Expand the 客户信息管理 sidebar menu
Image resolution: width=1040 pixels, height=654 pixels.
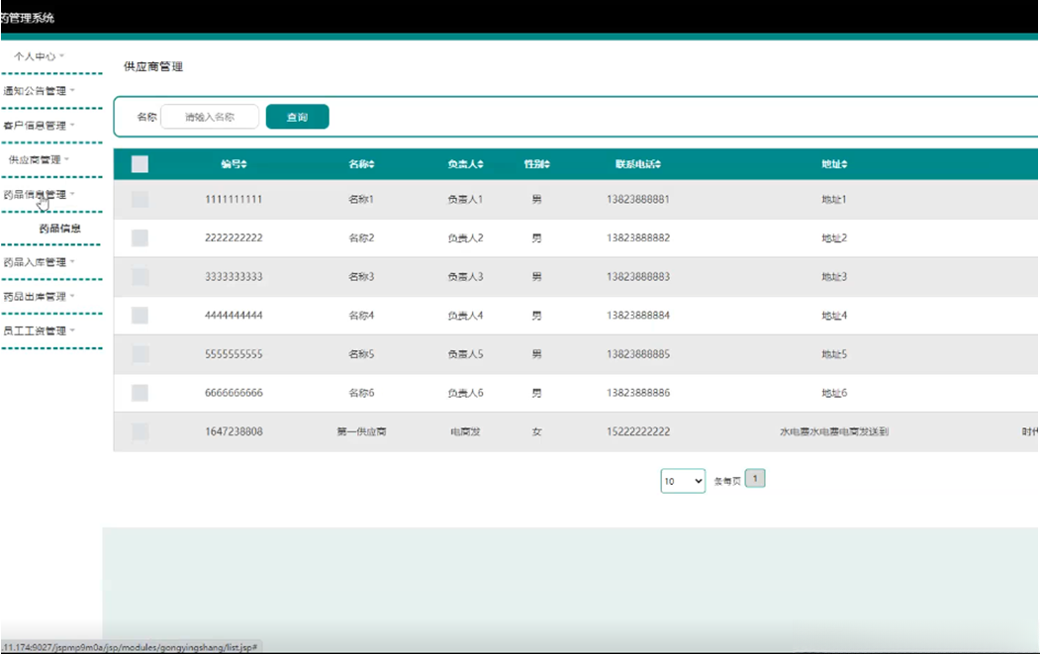point(40,126)
